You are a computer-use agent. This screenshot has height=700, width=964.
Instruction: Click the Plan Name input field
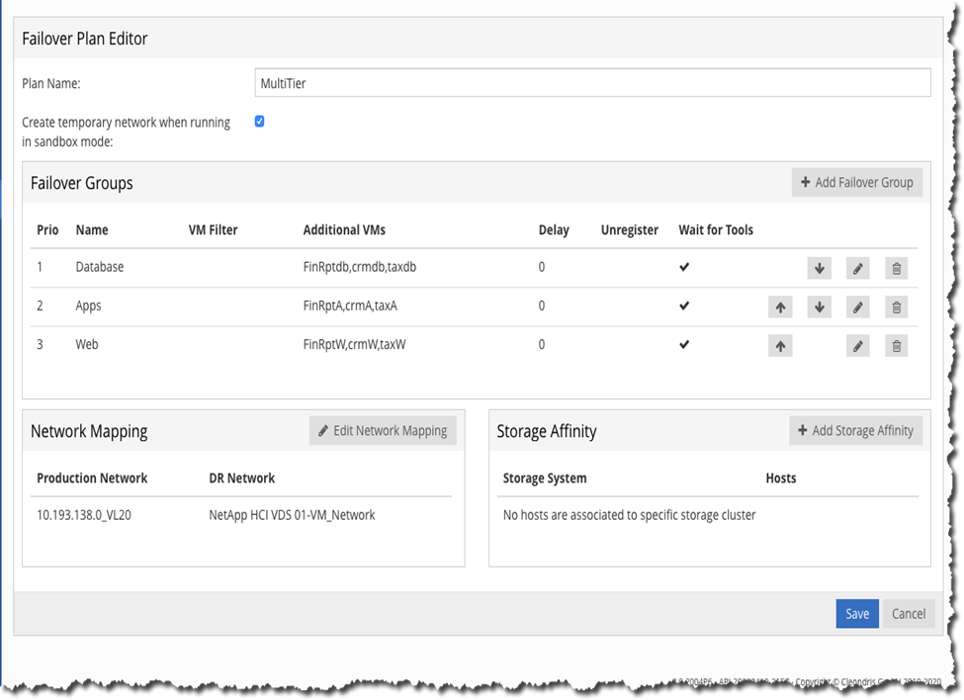591,83
